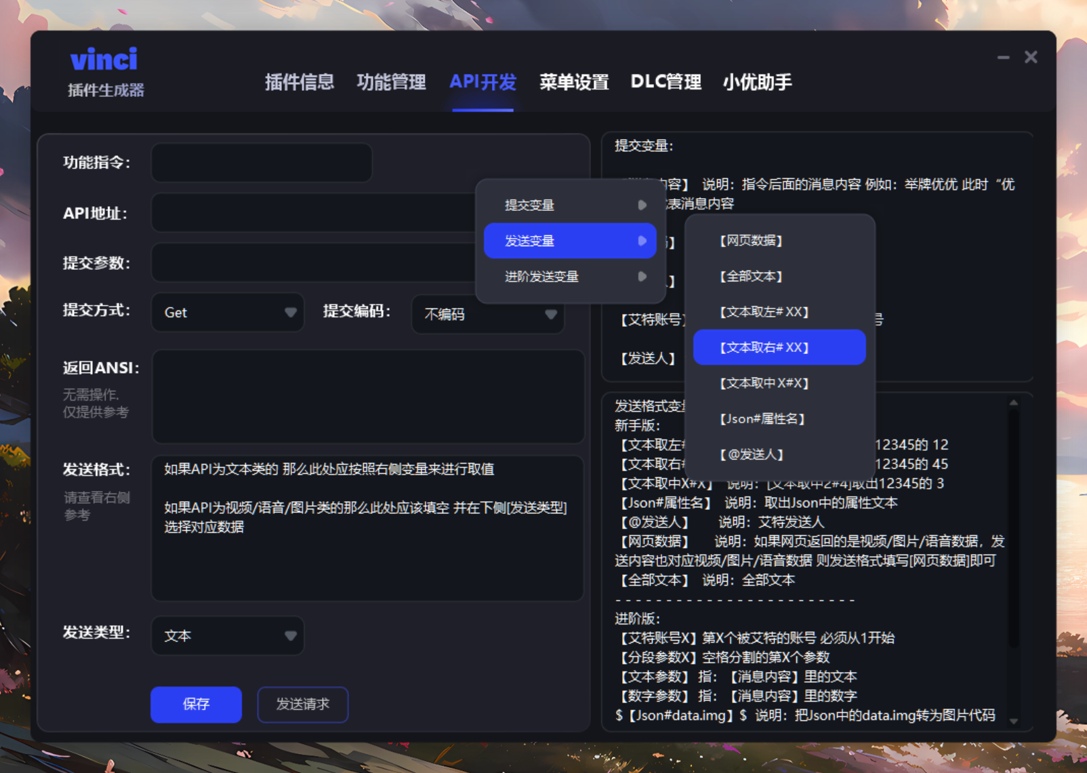Expand the 提交变量 submenu arrow

tap(642, 204)
